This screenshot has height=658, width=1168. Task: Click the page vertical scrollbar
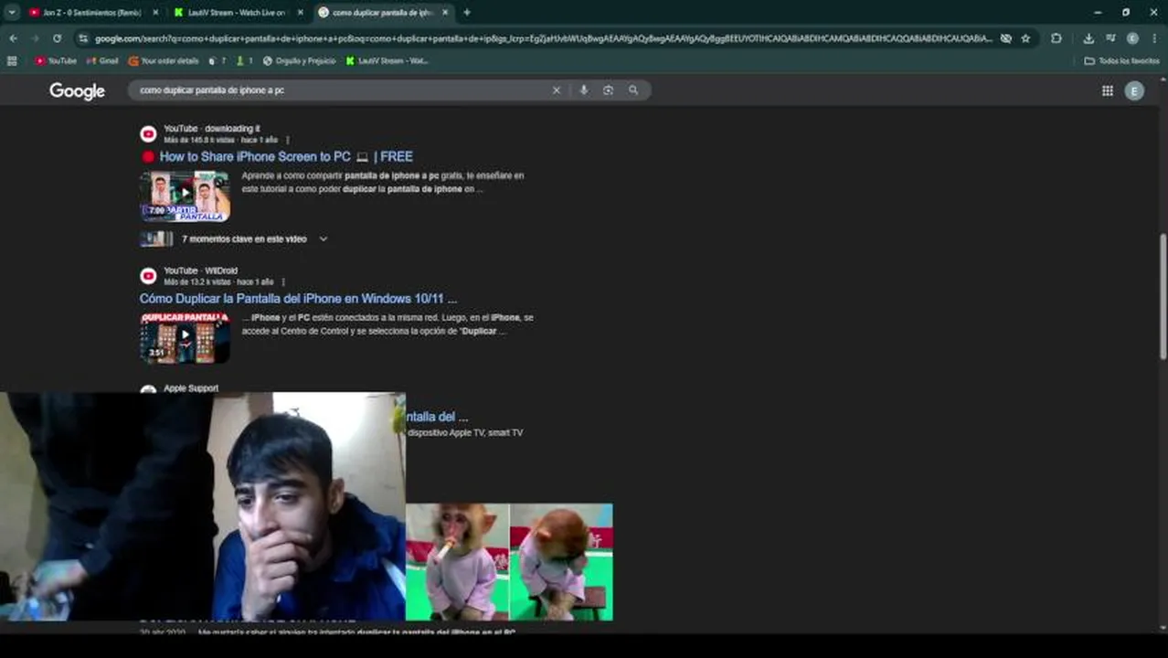click(1163, 297)
